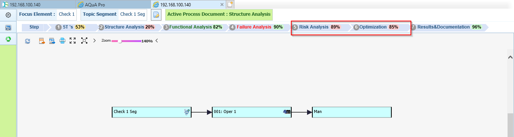
Task: Export the diagram as PNG
Action: [x=52, y=41]
